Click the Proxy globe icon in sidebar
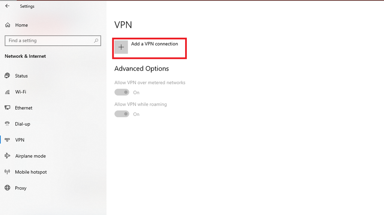Viewport: 384px width, 215px height. click(x=7, y=188)
